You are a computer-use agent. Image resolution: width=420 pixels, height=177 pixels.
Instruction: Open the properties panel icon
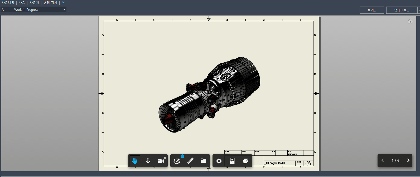click(232, 161)
